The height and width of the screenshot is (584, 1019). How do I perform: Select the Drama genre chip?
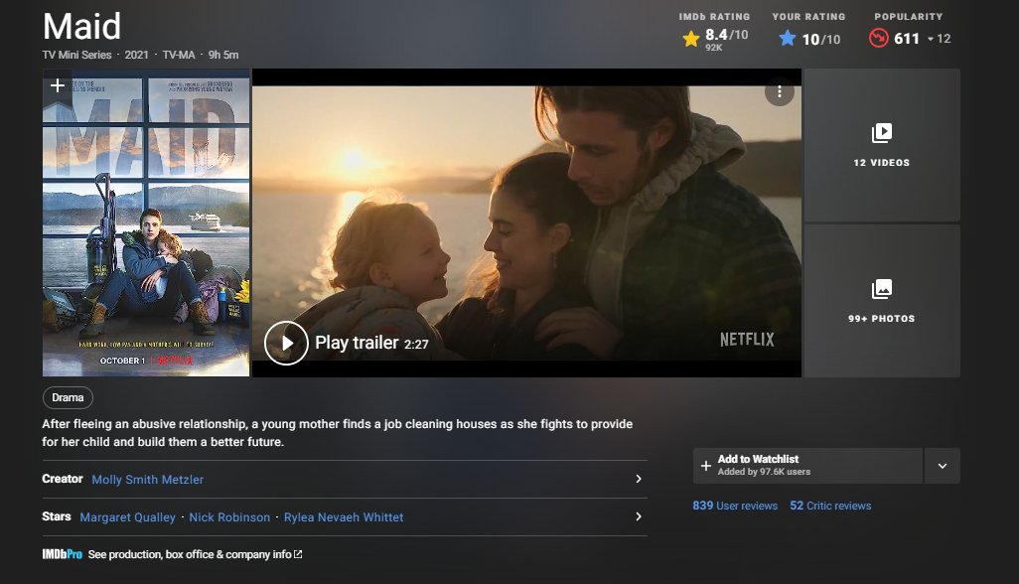[68, 397]
